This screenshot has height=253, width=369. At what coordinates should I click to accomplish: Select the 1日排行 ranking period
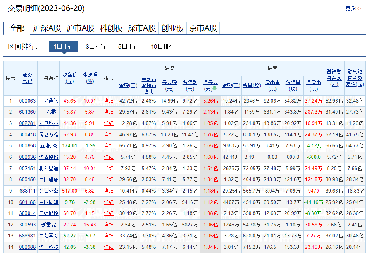click(63, 46)
